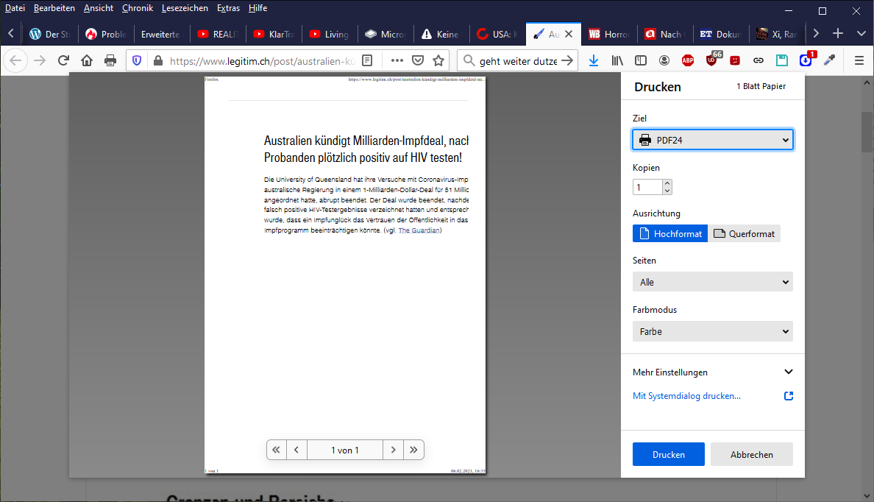Expand Mehr Einstellungen section
The height and width of the screenshot is (502, 874).
point(712,372)
